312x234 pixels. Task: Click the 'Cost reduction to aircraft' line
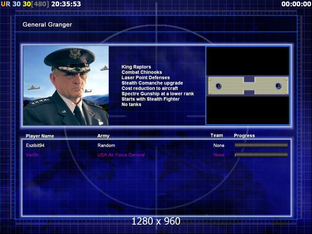(150, 89)
